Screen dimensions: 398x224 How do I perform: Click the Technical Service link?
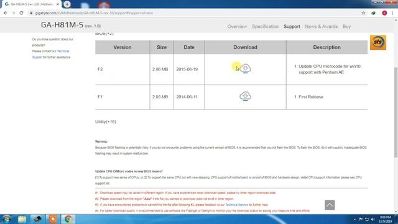(236, 205)
